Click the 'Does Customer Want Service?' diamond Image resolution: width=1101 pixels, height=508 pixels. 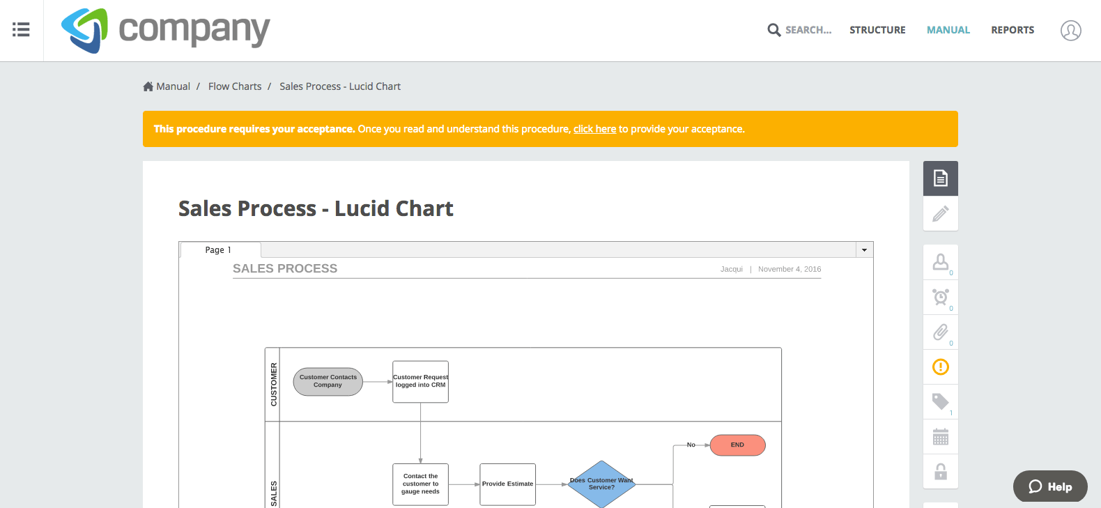click(x=601, y=484)
